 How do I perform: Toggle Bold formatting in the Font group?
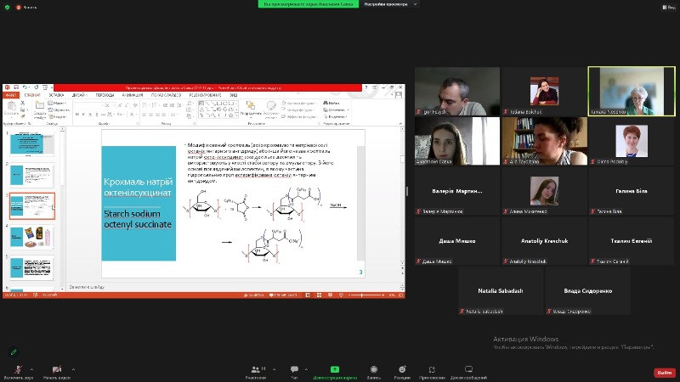click(x=77, y=115)
